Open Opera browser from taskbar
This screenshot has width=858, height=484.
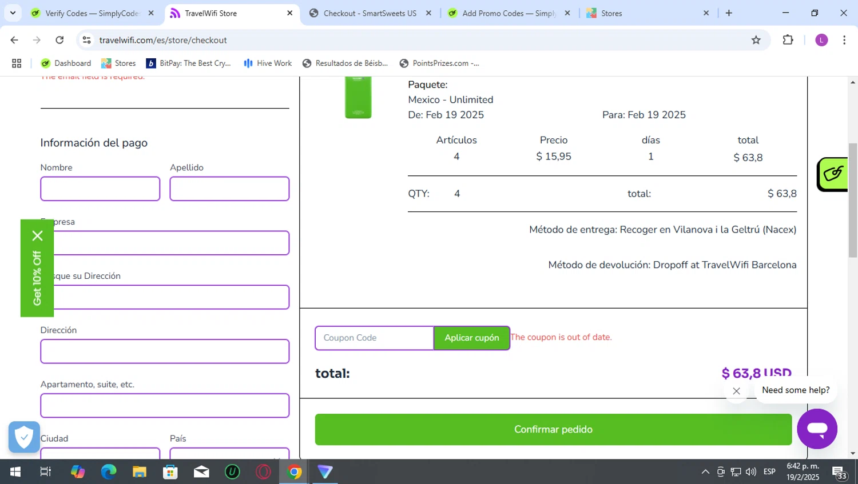pos(263,471)
